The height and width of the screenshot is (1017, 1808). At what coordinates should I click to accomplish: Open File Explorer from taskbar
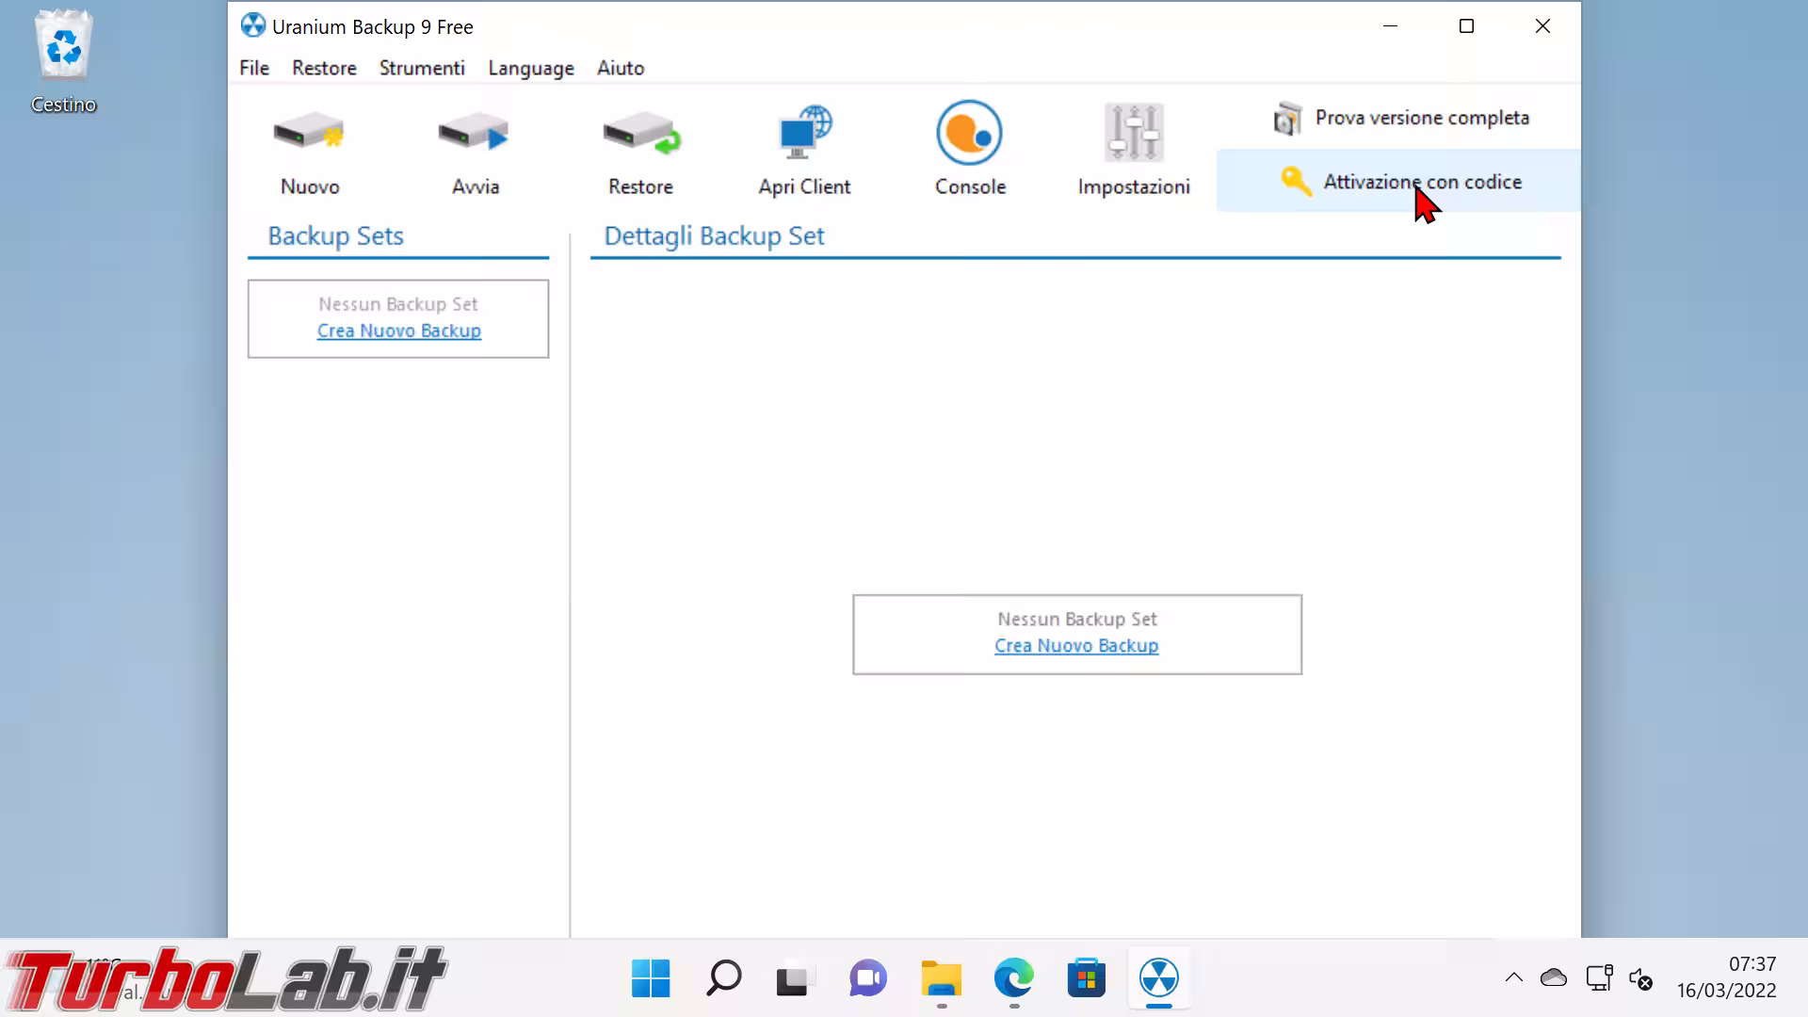tap(942, 977)
